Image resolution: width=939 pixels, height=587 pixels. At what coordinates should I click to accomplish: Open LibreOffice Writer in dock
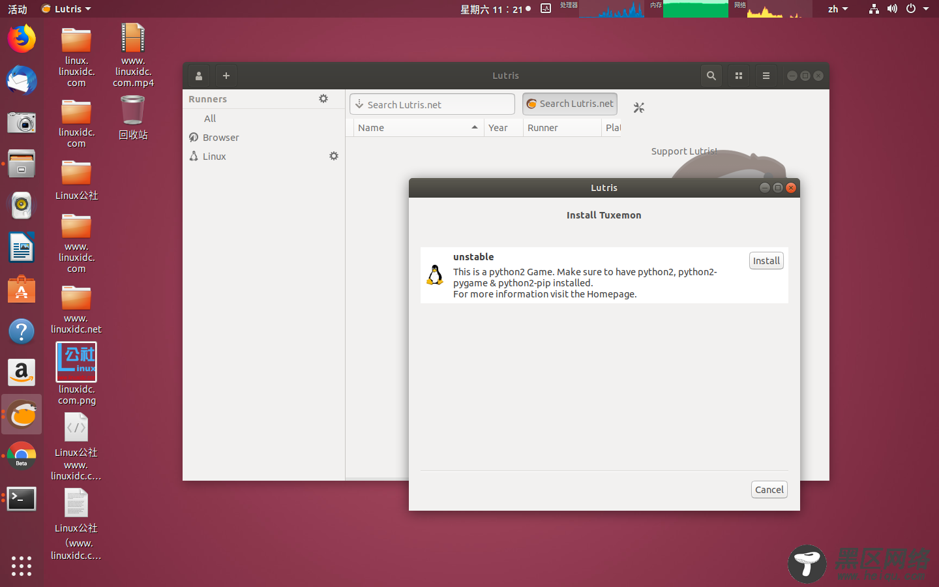[x=22, y=247]
